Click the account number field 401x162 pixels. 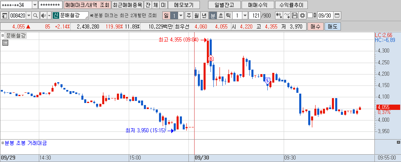16,5
